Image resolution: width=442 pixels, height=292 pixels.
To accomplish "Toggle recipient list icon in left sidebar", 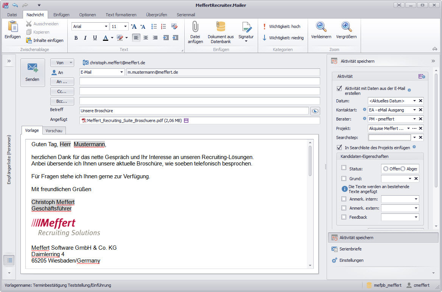I will click(x=10, y=260).
